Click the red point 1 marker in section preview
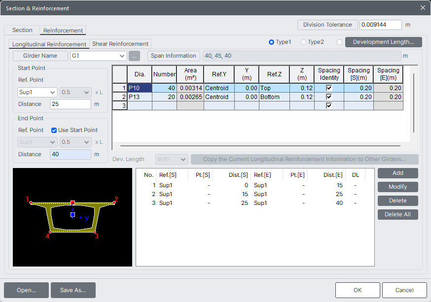This screenshot has width=431, height=302. click(x=31, y=202)
